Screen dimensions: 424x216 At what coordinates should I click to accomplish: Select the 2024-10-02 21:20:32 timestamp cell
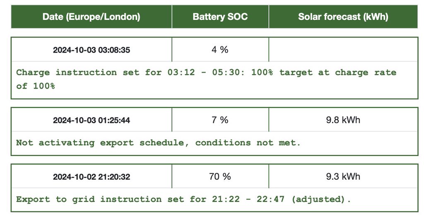(91, 177)
